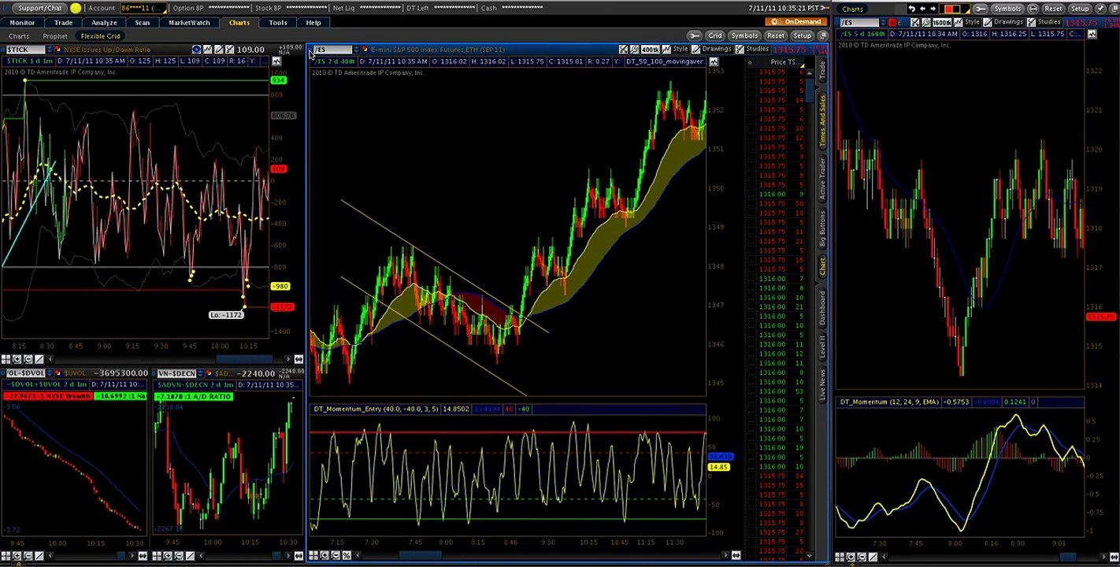Click the studies flask icon in $TICK header
This screenshot has width=1120, height=567.
[229, 50]
